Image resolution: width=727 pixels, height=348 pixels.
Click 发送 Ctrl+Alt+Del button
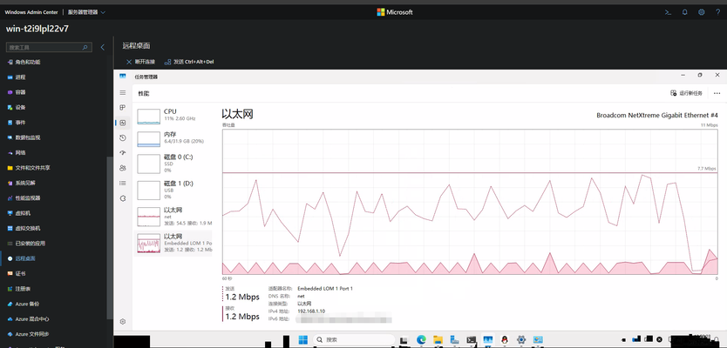click(189, 62)
